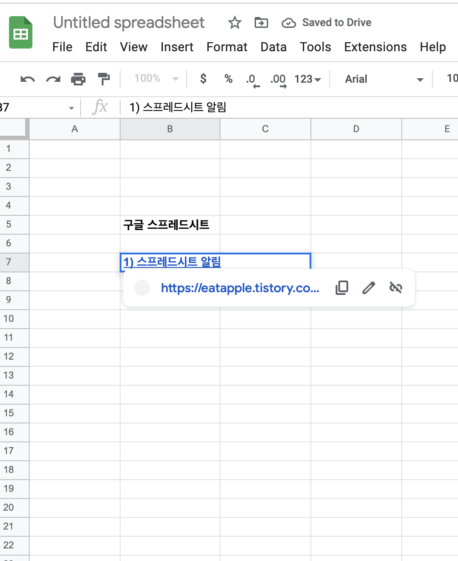
Task: Select all cells with the corner box
Action: (14, 129)
